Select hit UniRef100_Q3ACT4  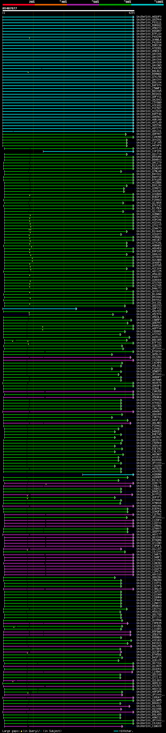(x=149, y=483)
